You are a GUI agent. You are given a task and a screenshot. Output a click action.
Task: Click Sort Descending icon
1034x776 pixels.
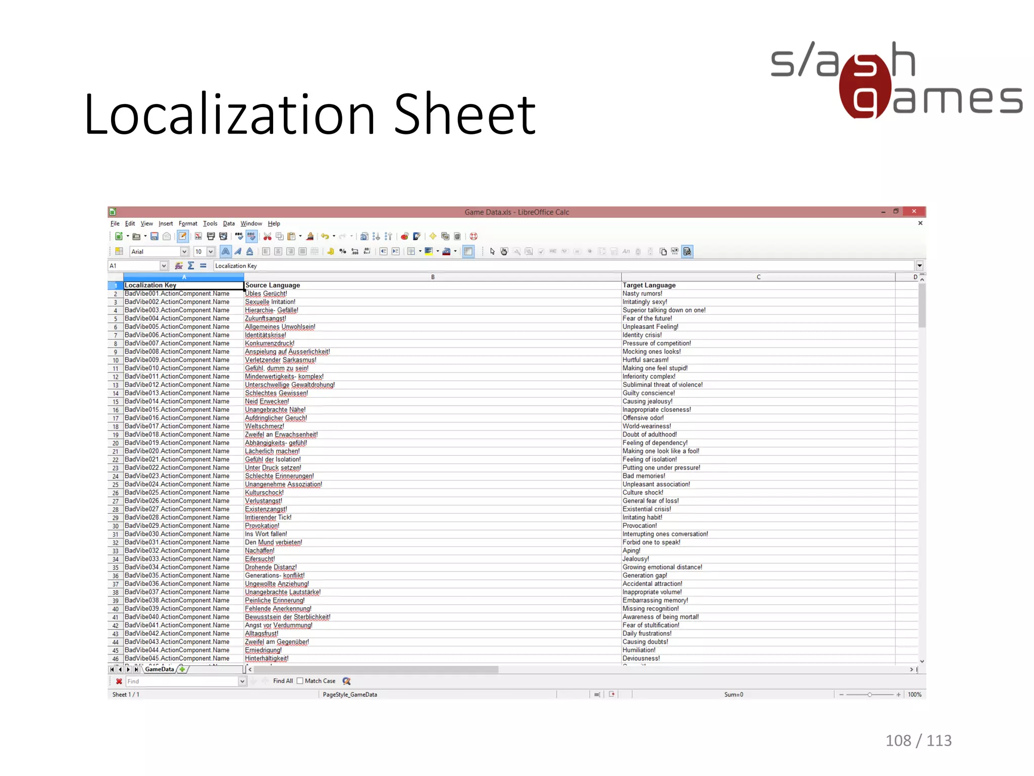[388, 236]
